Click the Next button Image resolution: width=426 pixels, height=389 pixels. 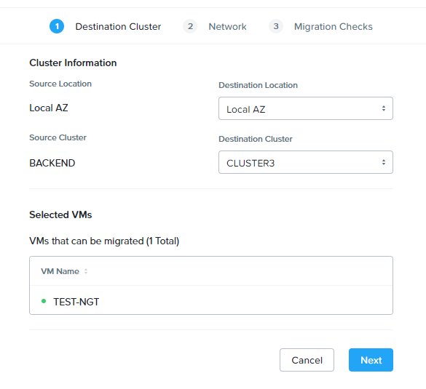(x=371, y=360)
